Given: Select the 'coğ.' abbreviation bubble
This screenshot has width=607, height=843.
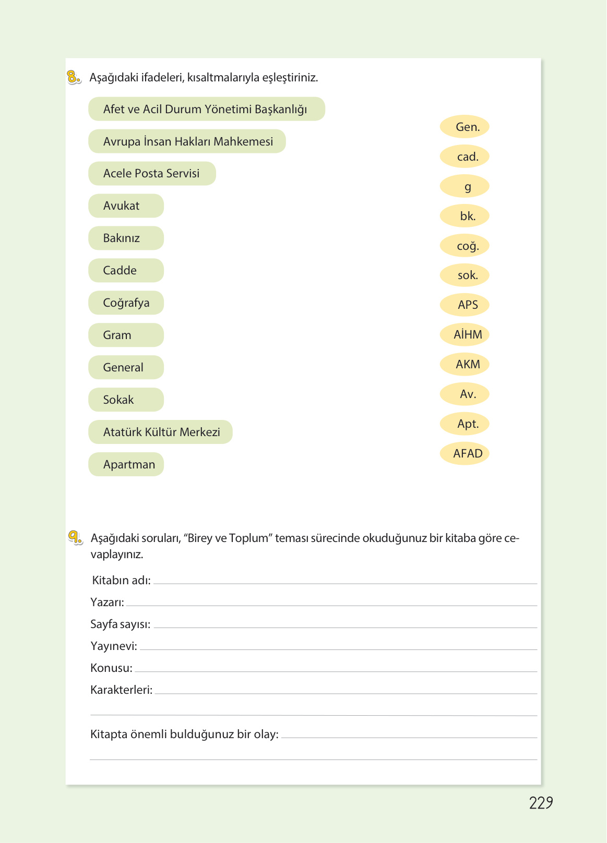Looking at the screenshot, I should [465, 246].
